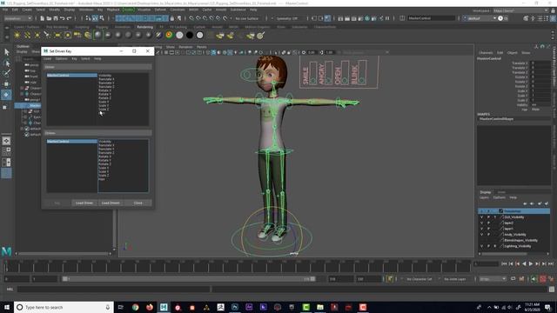557x313 pixels.
Task: Click the MEL command line input
Action: point(114,290)
